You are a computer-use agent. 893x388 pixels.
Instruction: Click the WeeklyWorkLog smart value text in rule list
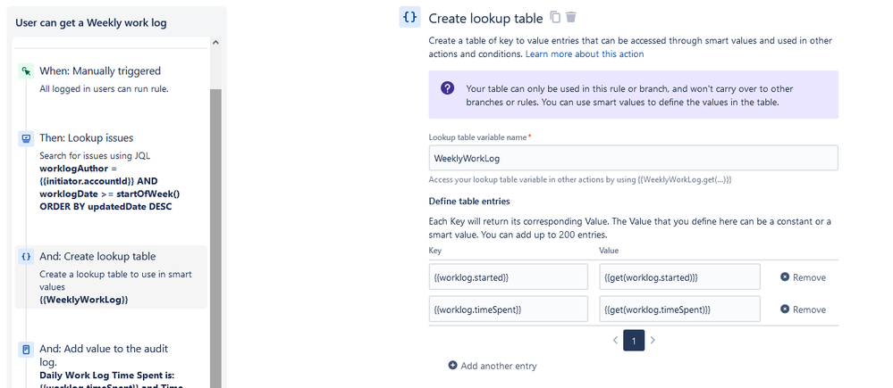click(84, 300)
